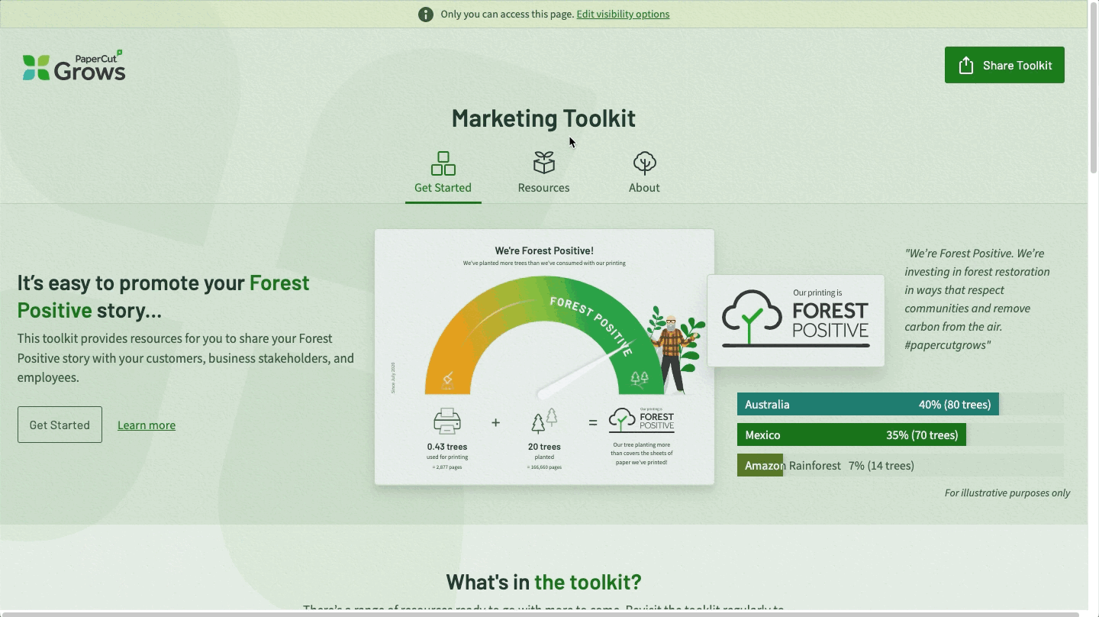The width and height of the screenshot is (1099, 617).
Task: Click the outlined Get Started button
Action: click(60, 425)
